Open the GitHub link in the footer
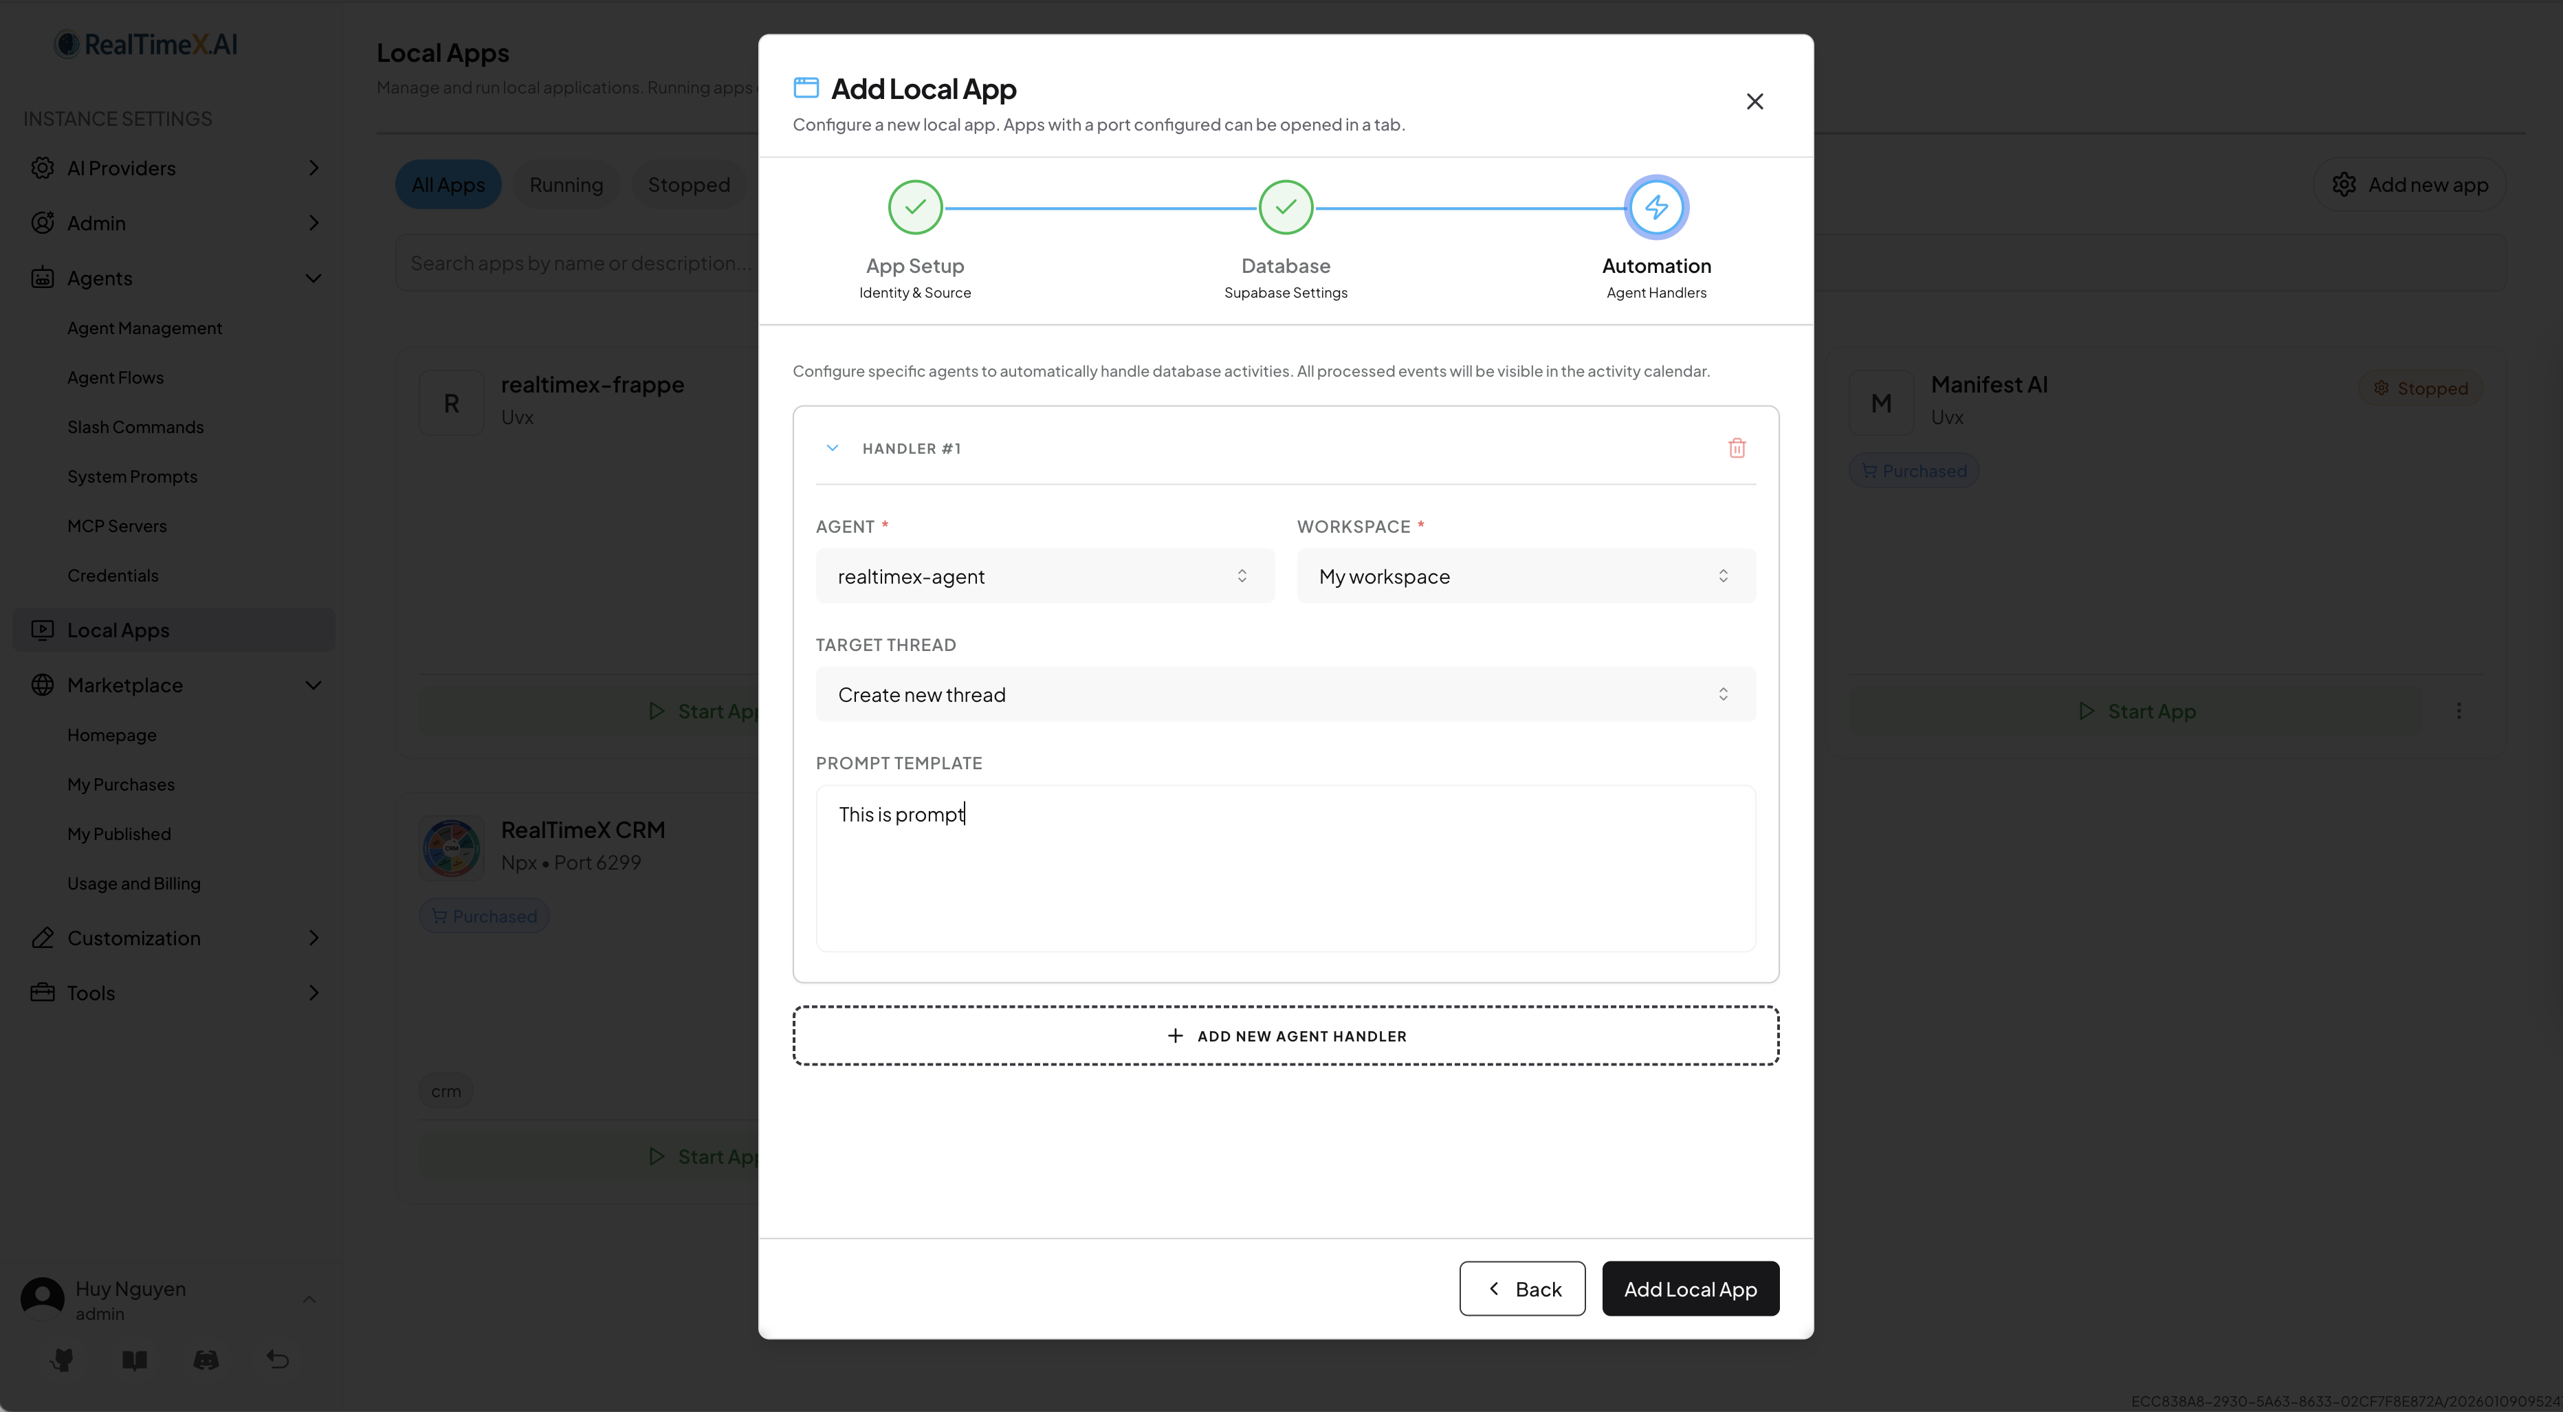Viewport: 2563px width, 1412px height. coord(62,1359)
